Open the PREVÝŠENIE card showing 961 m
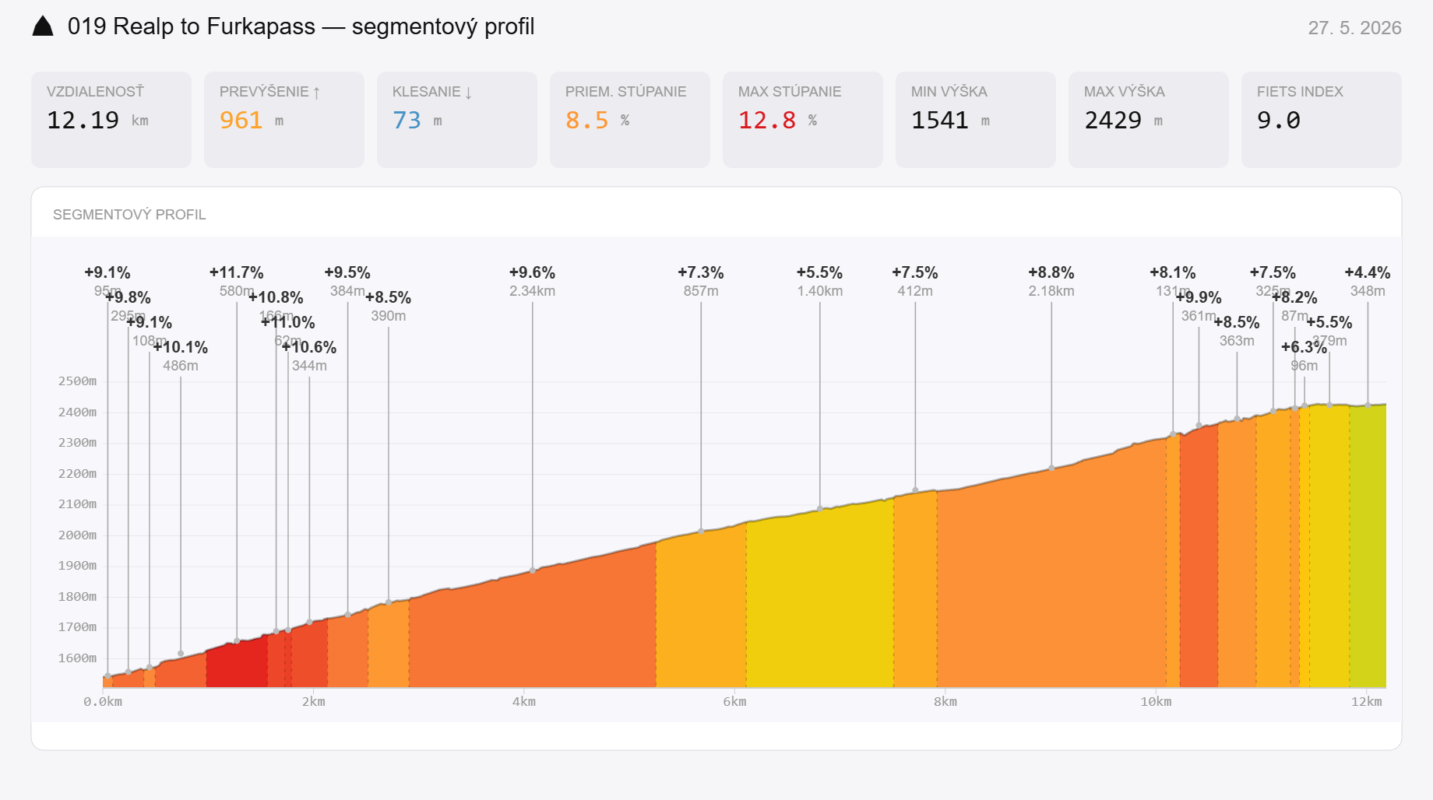 pos(284,120)
